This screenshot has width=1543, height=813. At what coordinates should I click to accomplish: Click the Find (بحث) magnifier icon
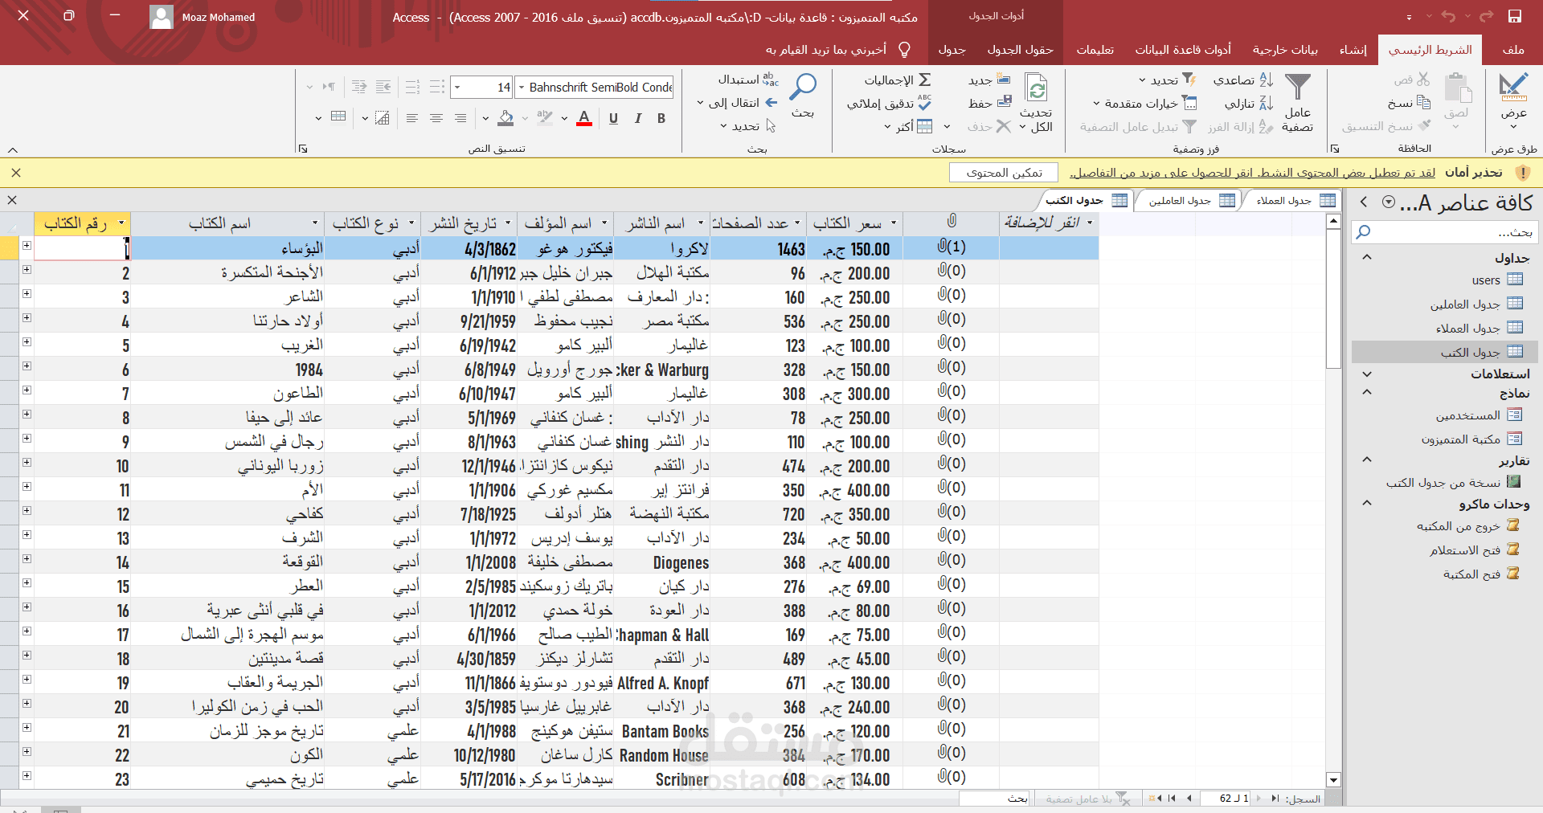803,87
